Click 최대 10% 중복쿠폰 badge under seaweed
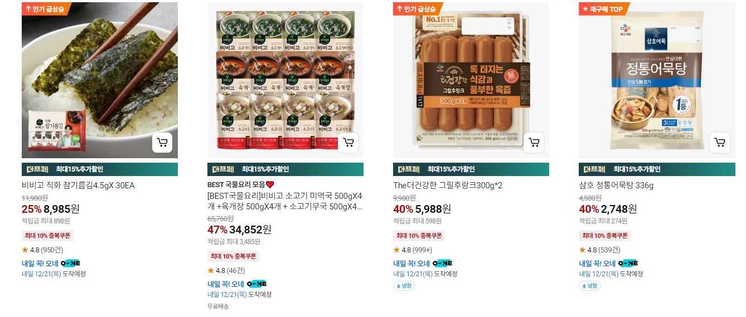This screenshot has width=746, height=317. pyautogui.click(x=47, y=236)
